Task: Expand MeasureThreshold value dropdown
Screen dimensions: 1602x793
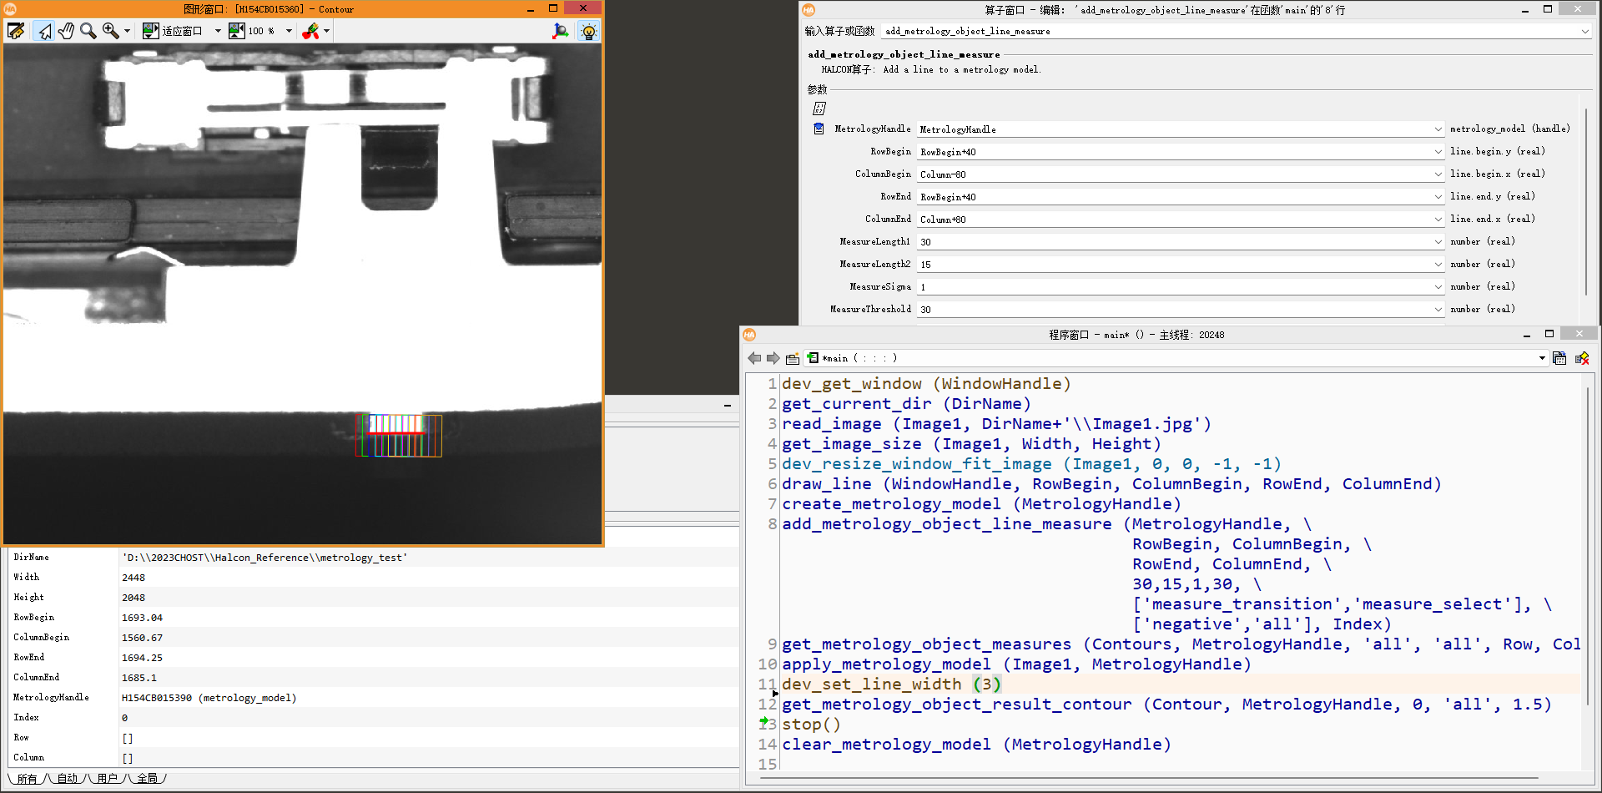Action: click(1438, 310)
